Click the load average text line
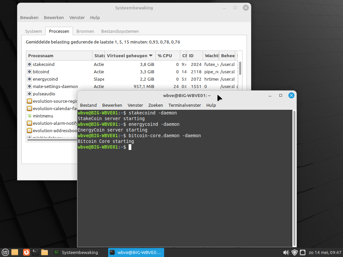 click(x=103, y=42)
